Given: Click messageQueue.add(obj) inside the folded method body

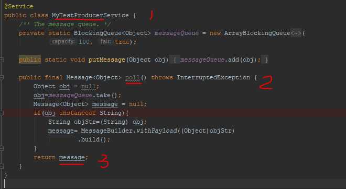Looking at the screenshot, I should (x=219, y=60).
